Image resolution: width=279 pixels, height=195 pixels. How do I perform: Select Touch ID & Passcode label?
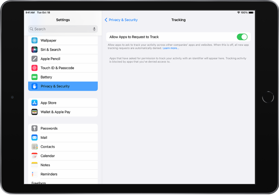[x=57, y=68]
